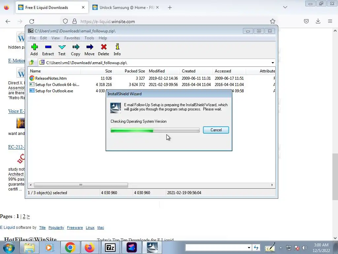Open Windows Media Player from the taskbar
Image resolution: width=338 pixels, height=254 pixels.
click(x=49, y=247)
